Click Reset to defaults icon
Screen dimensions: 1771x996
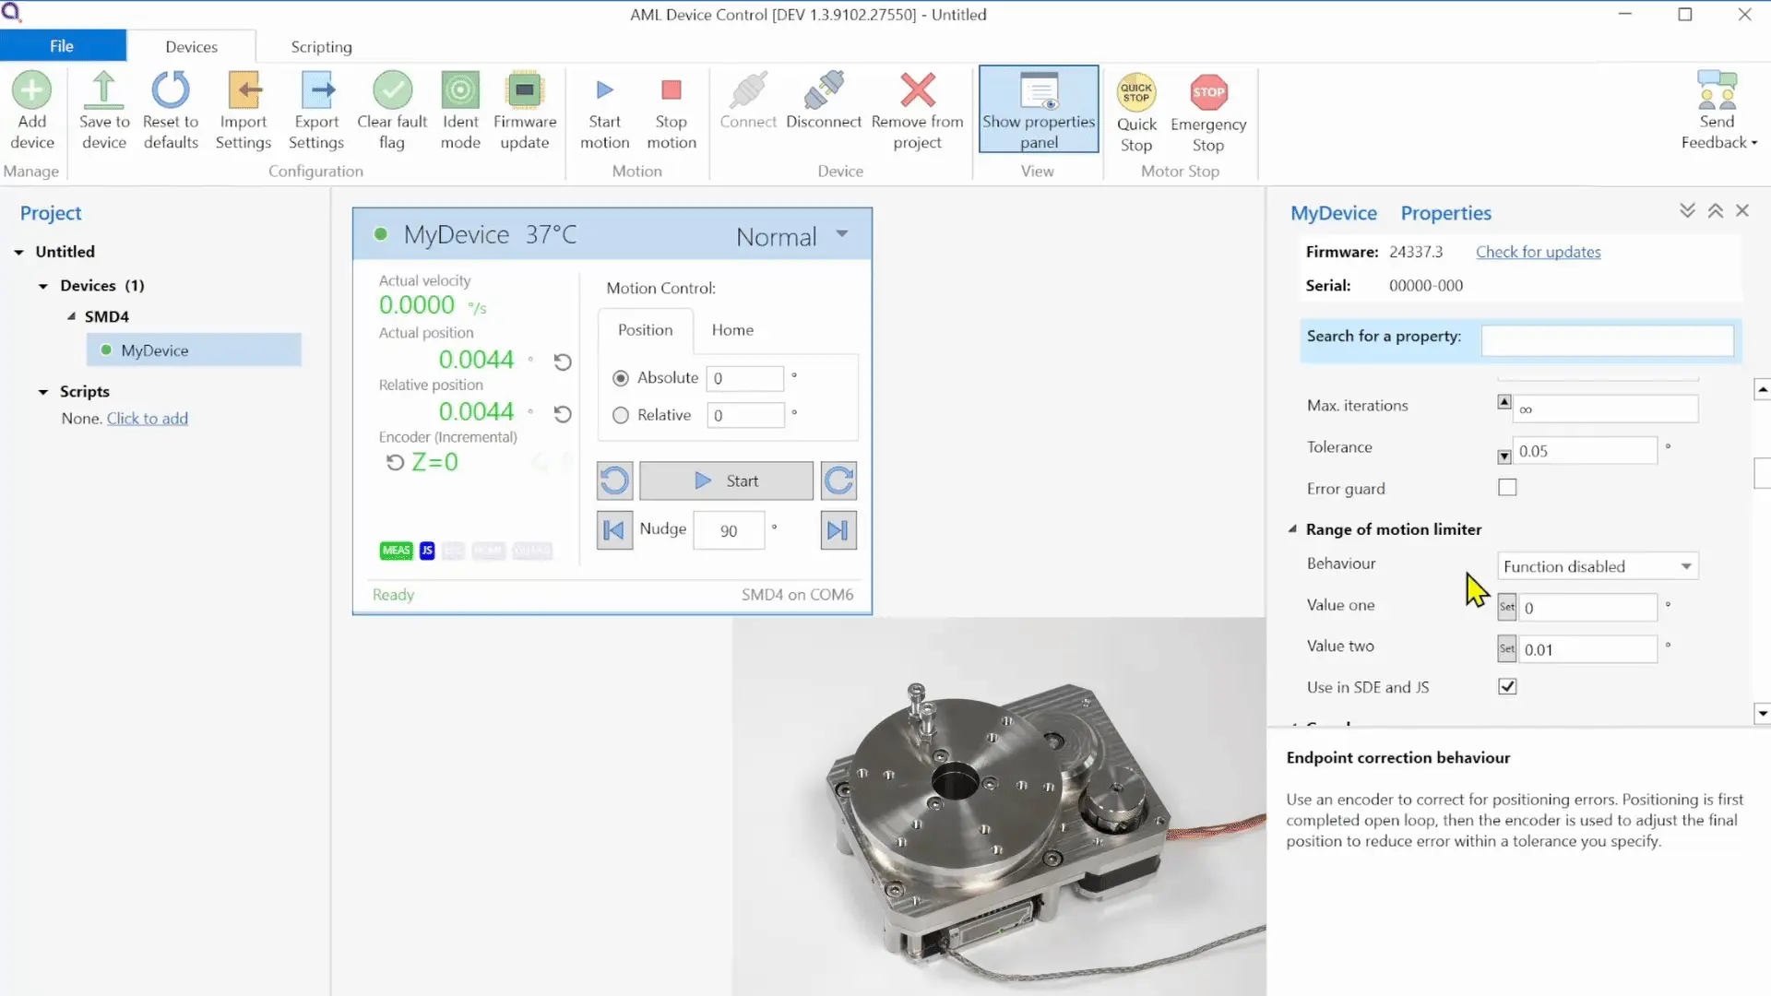[171, 91]
